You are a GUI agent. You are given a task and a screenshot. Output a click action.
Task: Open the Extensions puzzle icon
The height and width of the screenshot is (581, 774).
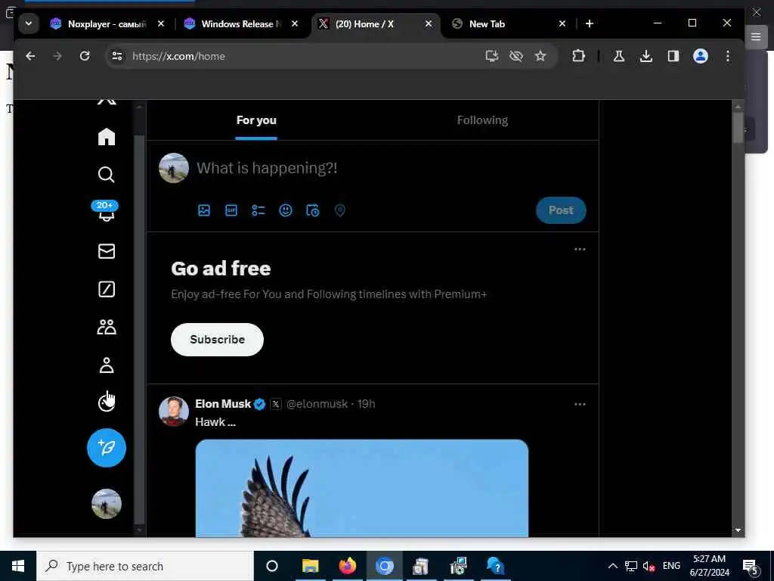point(578,56)
